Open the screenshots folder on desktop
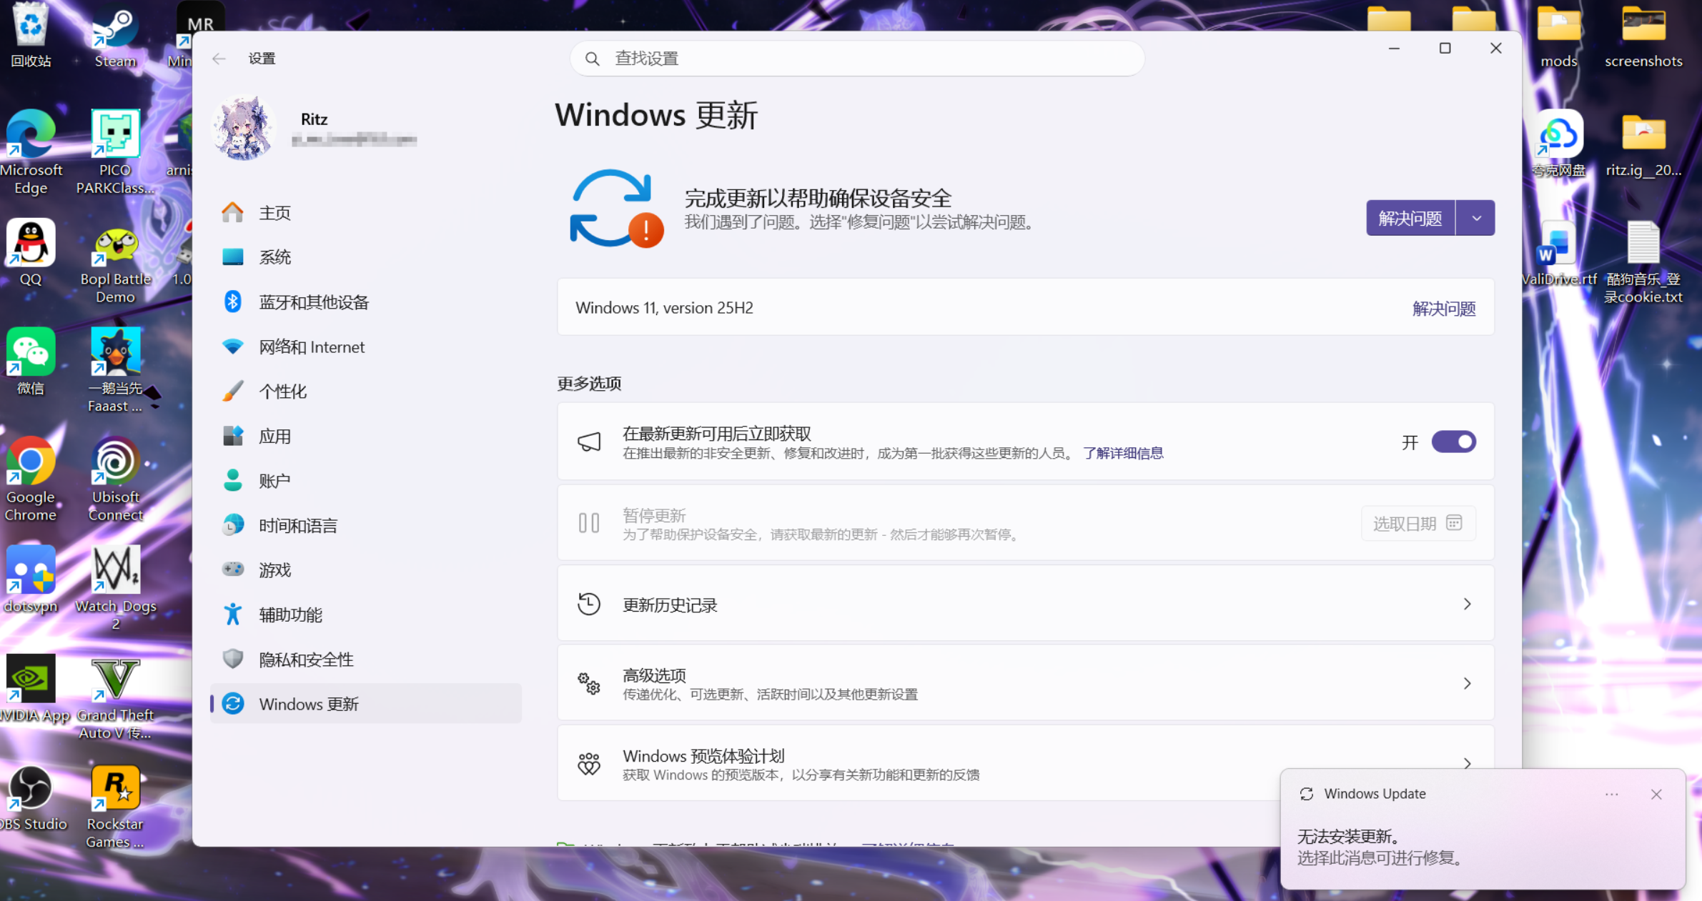This screenshot has width=1702, height=901. coord(1643,36)
